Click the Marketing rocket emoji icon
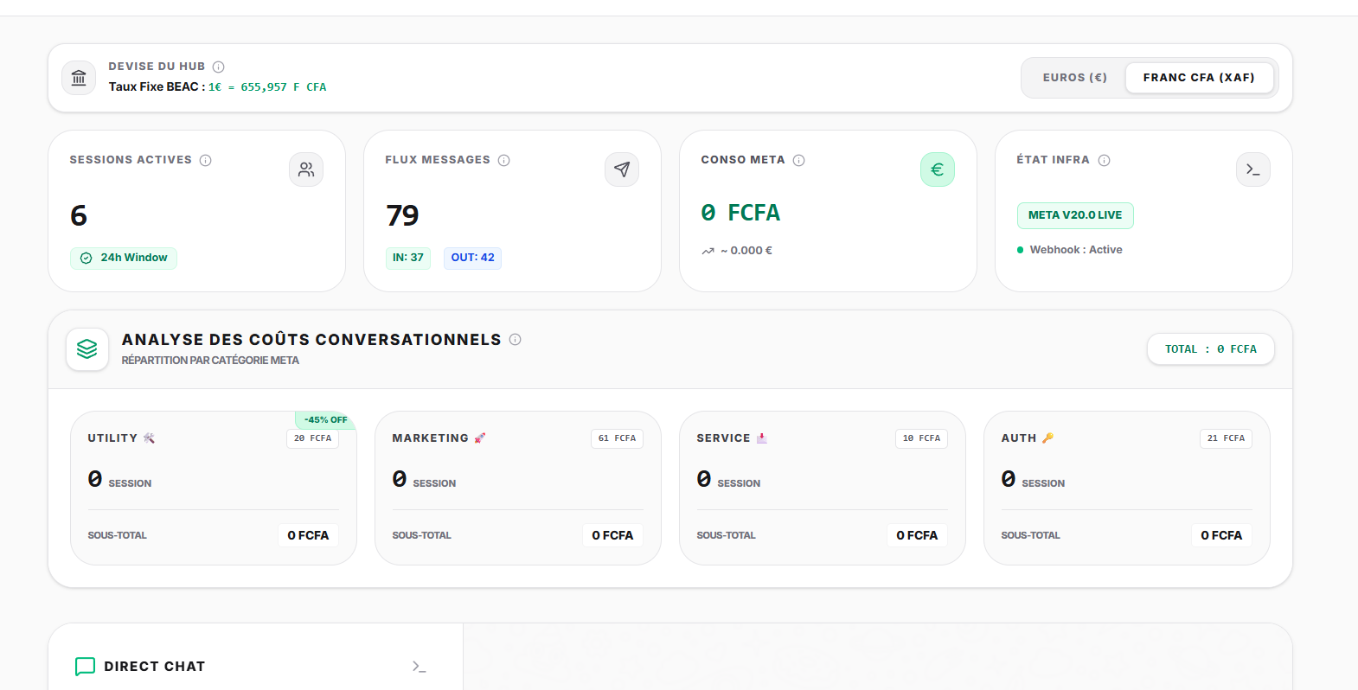This screenshot has height=690, width=1358. point(480,438)
